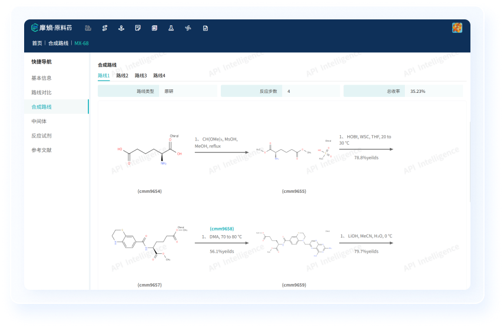Image resolution: width=504 pixels, height=328 pixels.
Task: Switch to 路线1 tab
Action: click(x=104, y=76)
